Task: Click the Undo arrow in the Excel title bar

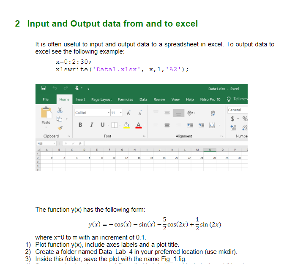Action: (55, 88)
